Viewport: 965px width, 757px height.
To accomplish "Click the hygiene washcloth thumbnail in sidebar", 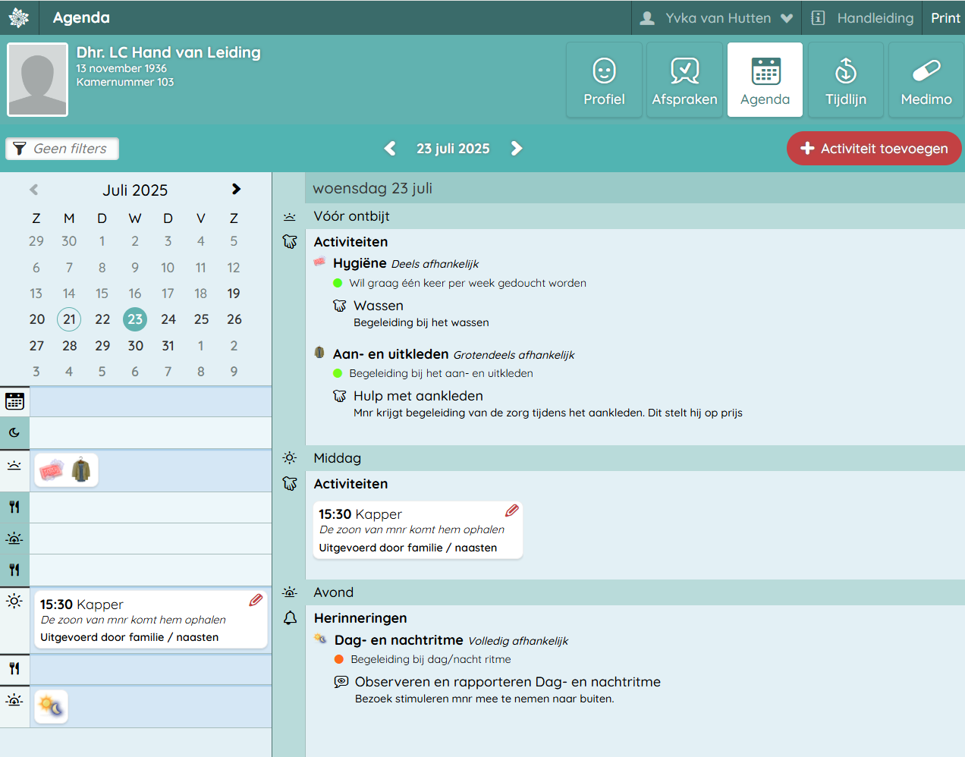I will point(52,471).
